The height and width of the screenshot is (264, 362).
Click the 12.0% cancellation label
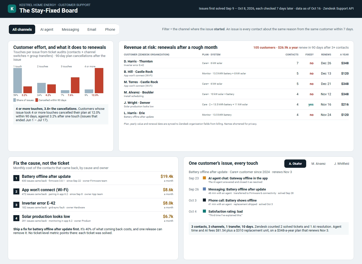pyautogui.click(x=95, y=95)
